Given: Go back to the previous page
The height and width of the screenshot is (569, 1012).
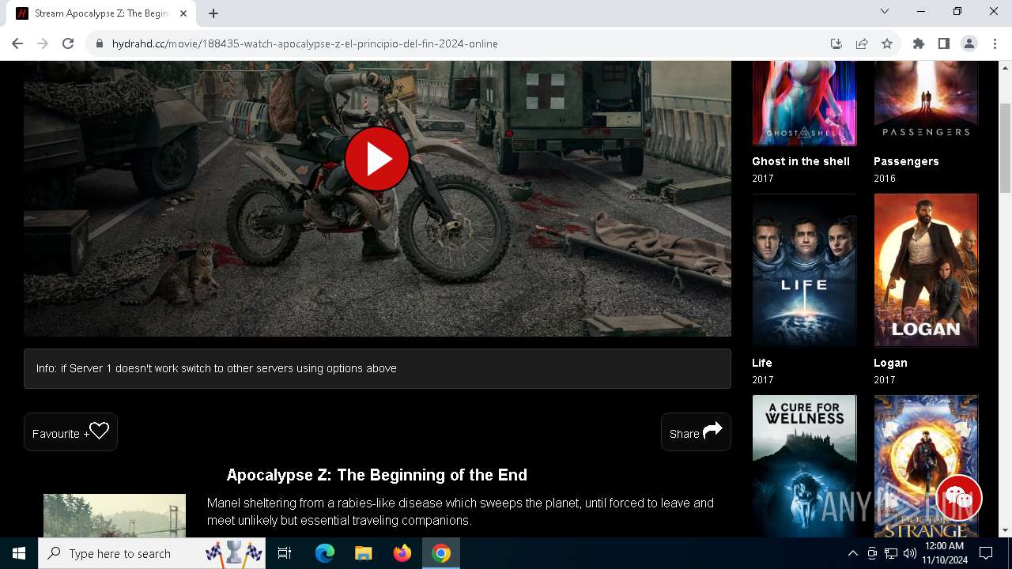Looking at the screenshot, I should (17, 43).
